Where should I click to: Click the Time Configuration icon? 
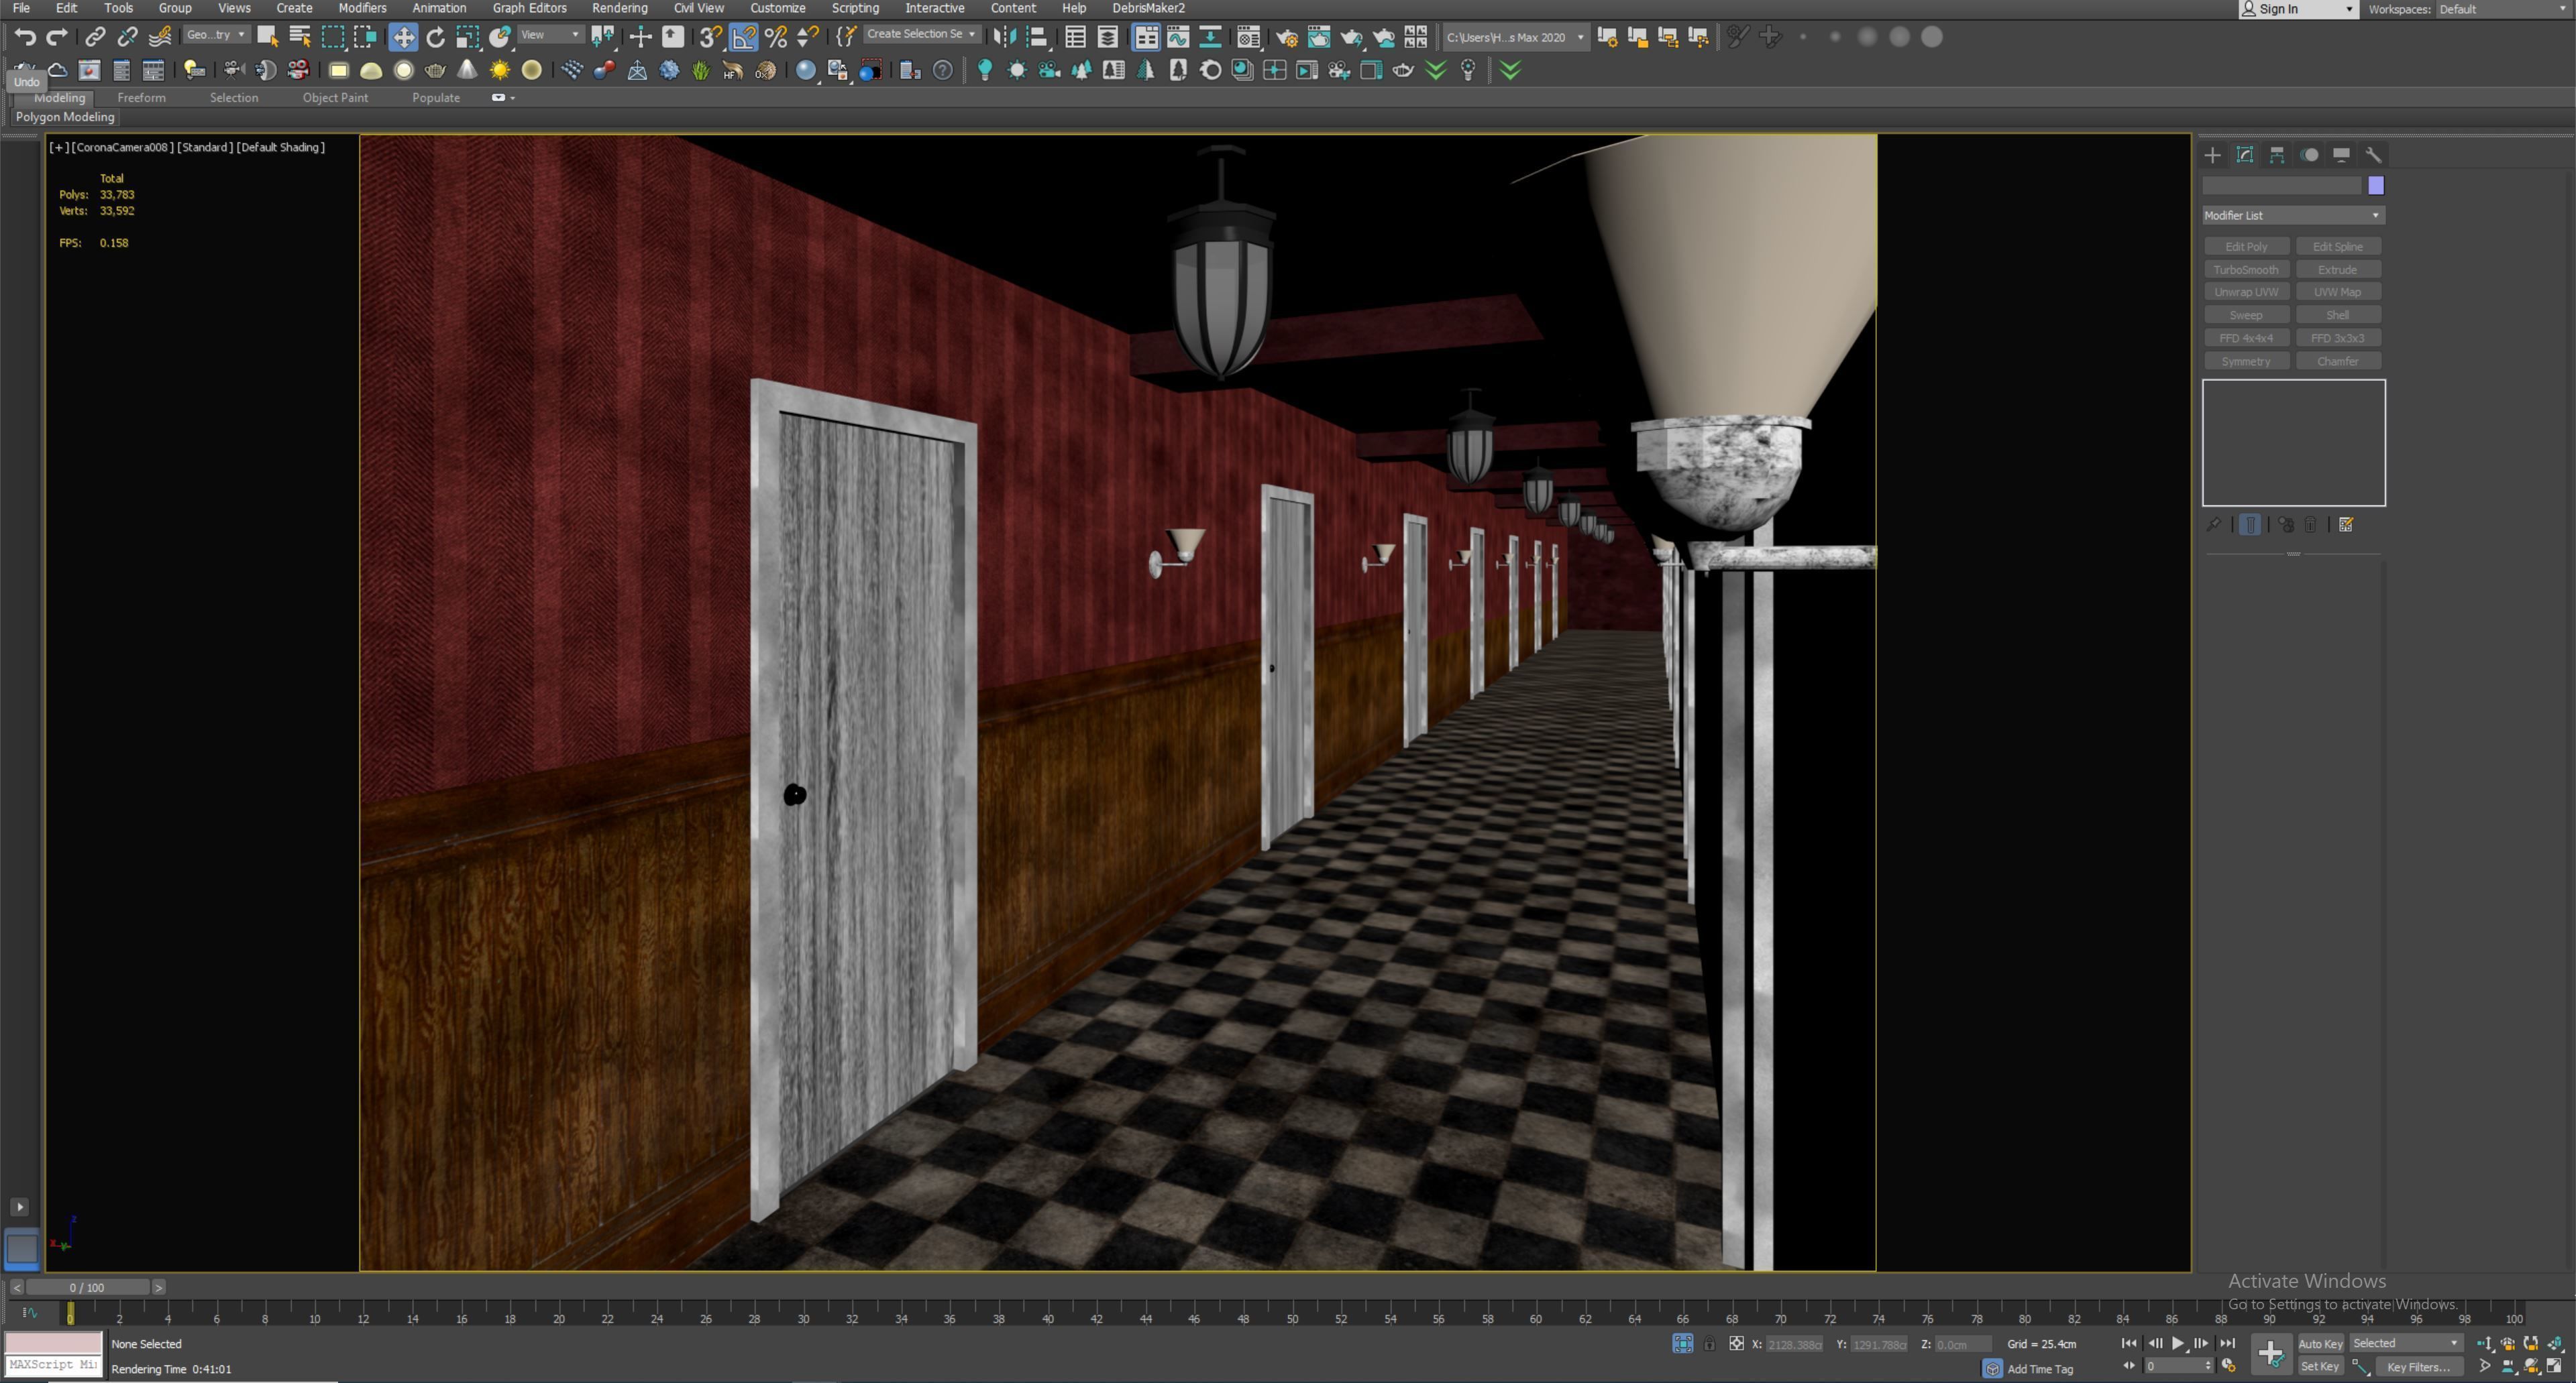[x=2229, y=1366]
